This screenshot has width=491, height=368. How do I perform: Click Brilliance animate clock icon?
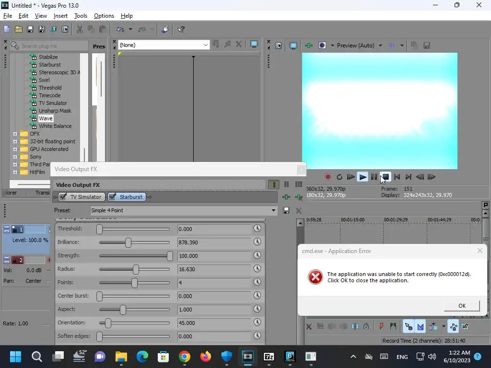(x=257, y=242)
